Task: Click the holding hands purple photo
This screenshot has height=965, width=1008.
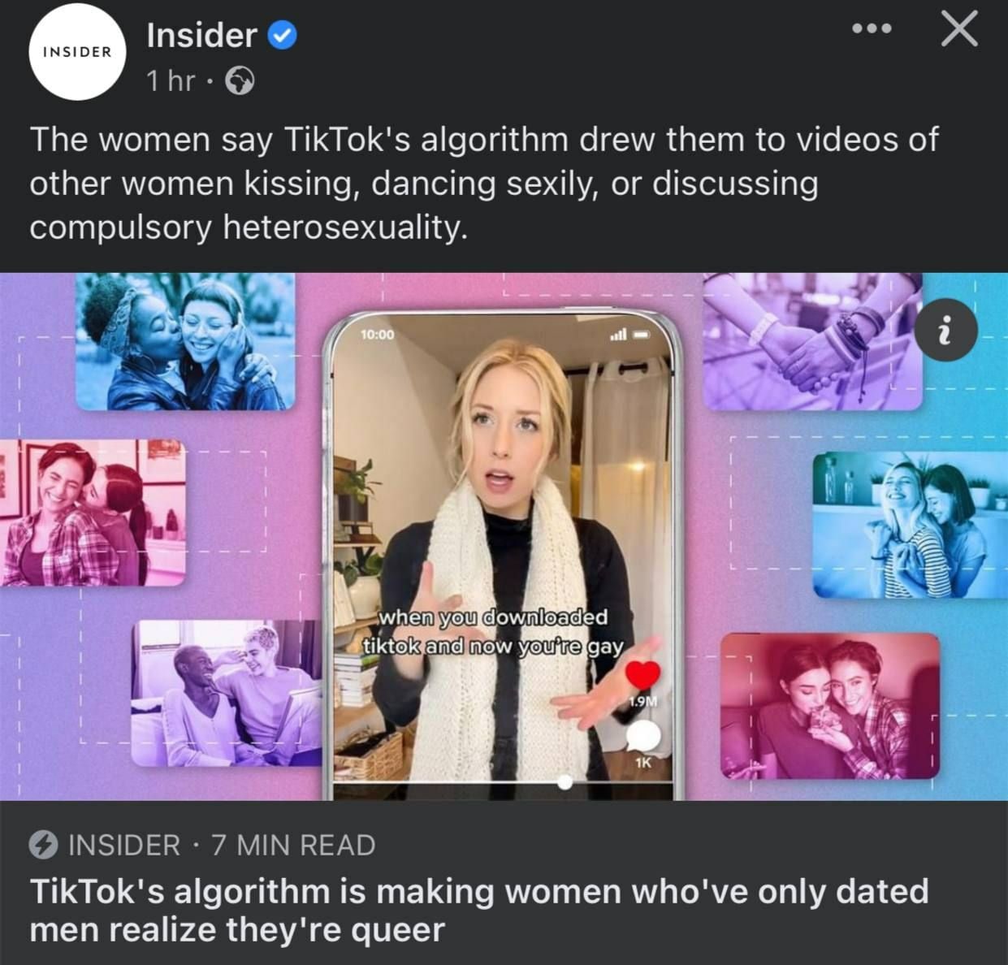Action: (x=813, y=341)
